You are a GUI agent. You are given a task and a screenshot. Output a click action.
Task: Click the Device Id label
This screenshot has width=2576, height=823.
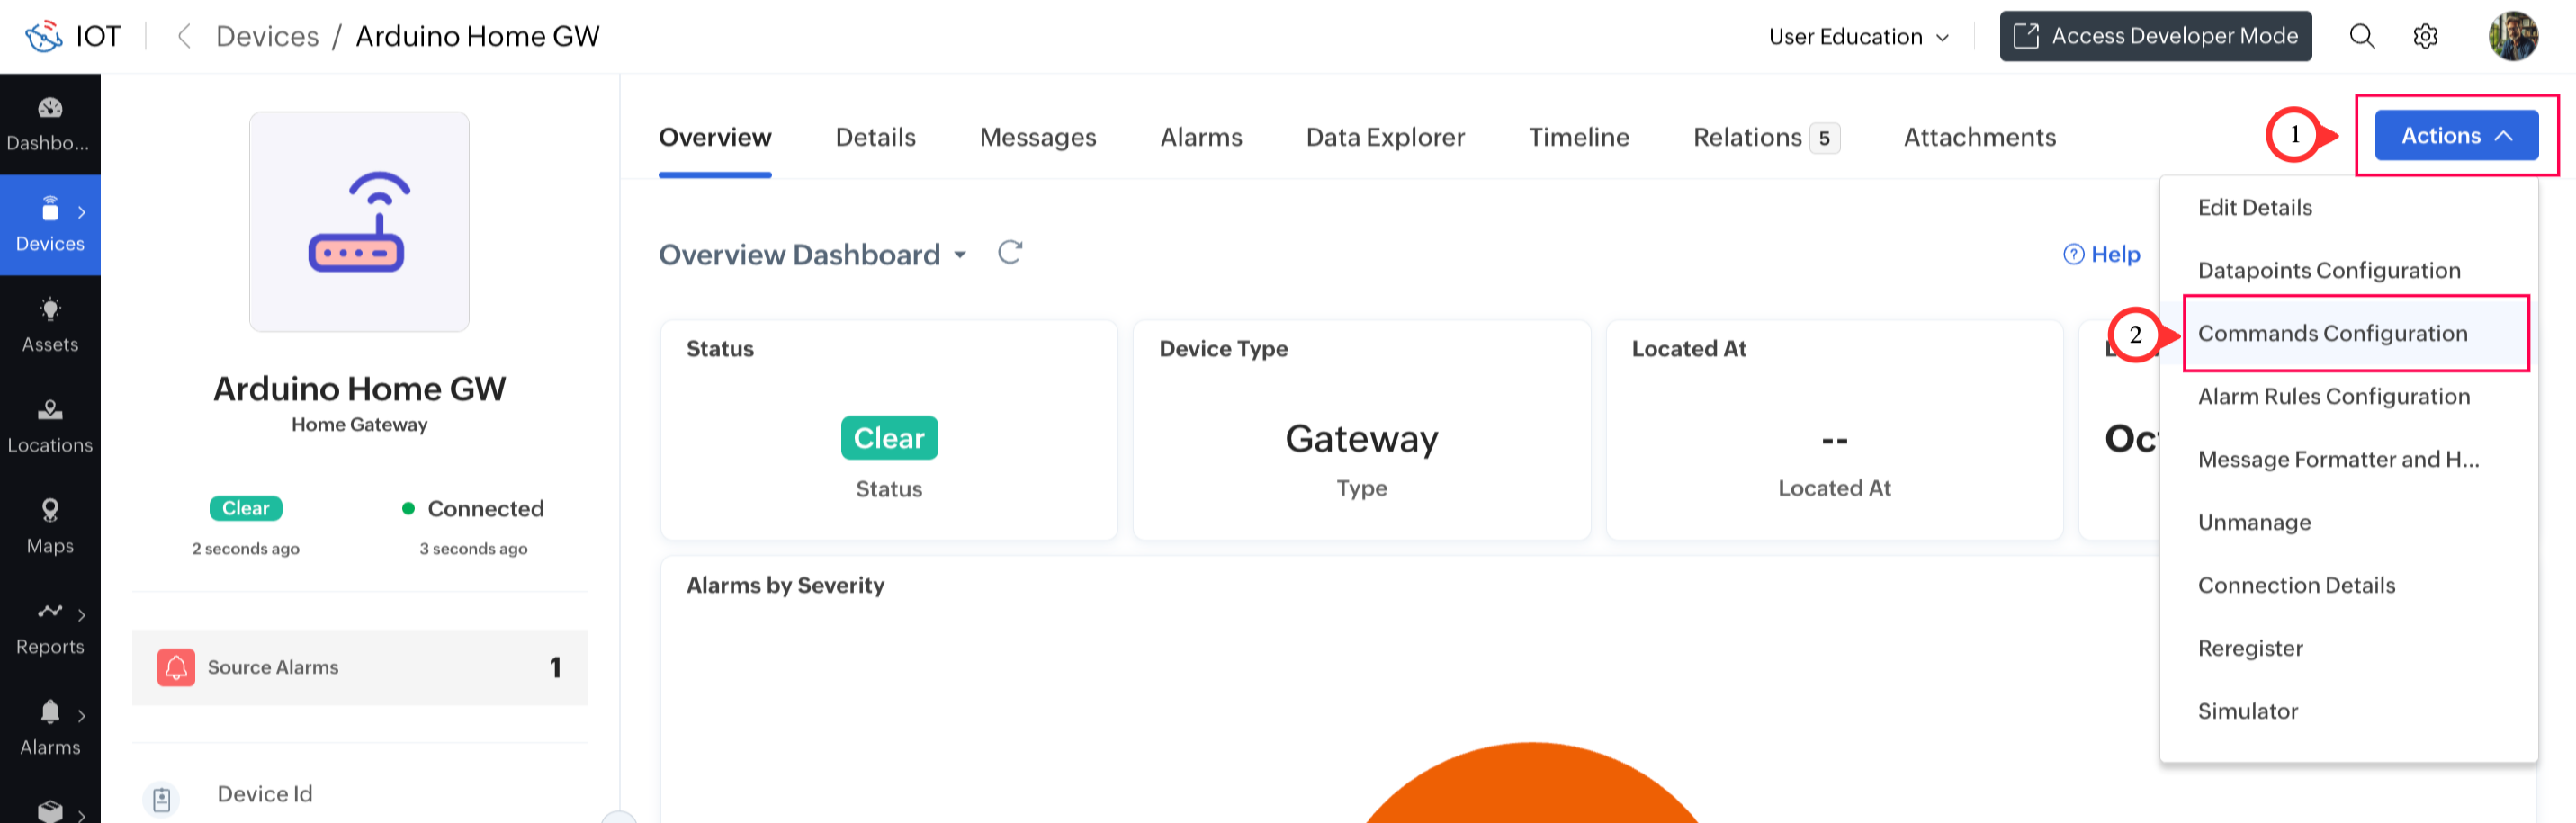(x=265, y=794)
